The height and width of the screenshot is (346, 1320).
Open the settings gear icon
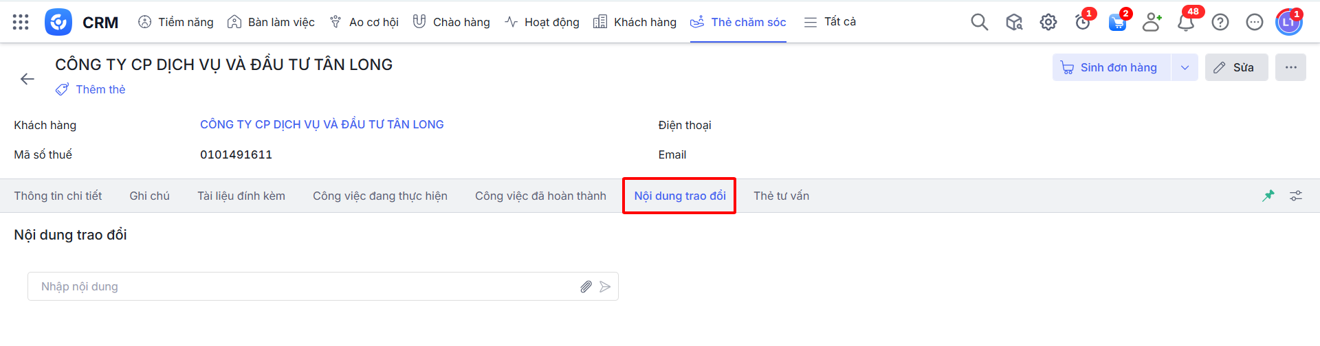1048,22
